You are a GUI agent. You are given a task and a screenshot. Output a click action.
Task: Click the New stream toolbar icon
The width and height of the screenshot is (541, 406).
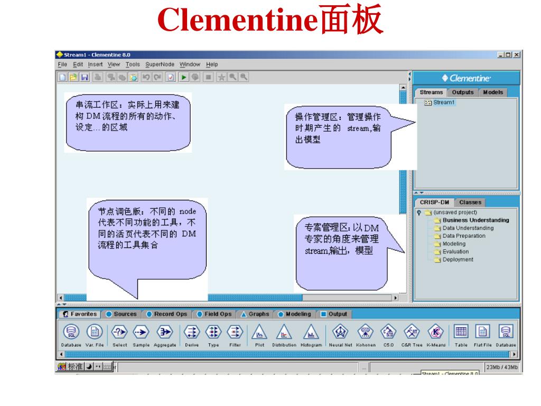62,77
